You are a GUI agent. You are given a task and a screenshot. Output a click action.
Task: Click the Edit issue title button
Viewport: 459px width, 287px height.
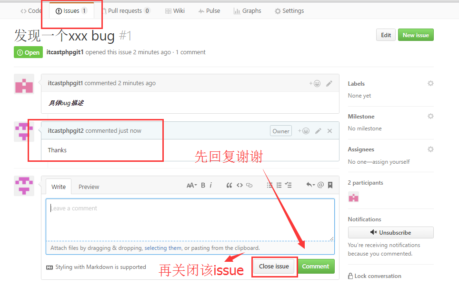(386, 35)
